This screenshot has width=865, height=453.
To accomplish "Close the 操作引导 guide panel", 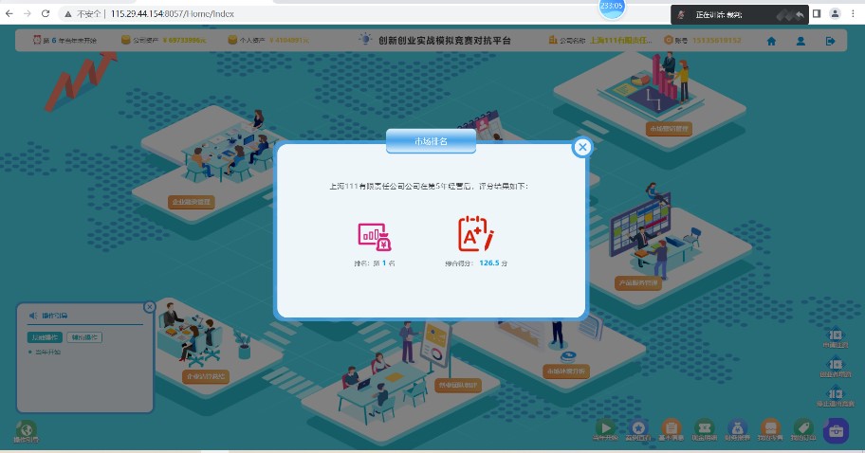I will click(x=149, y=306).
